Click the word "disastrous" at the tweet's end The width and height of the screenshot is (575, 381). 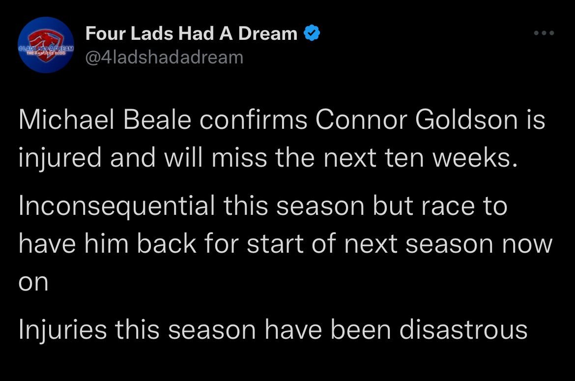pyautogui.click(x=463, y=329)
